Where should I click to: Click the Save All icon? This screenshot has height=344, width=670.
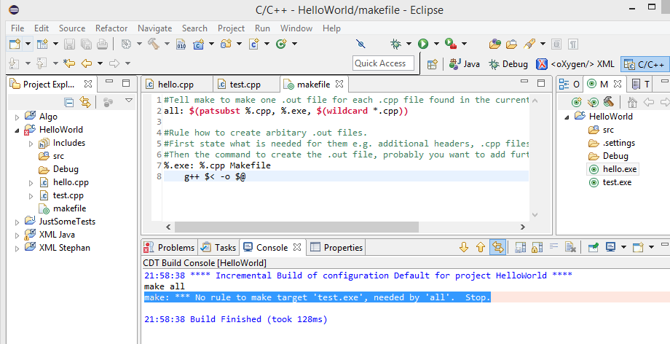point(86,44)
